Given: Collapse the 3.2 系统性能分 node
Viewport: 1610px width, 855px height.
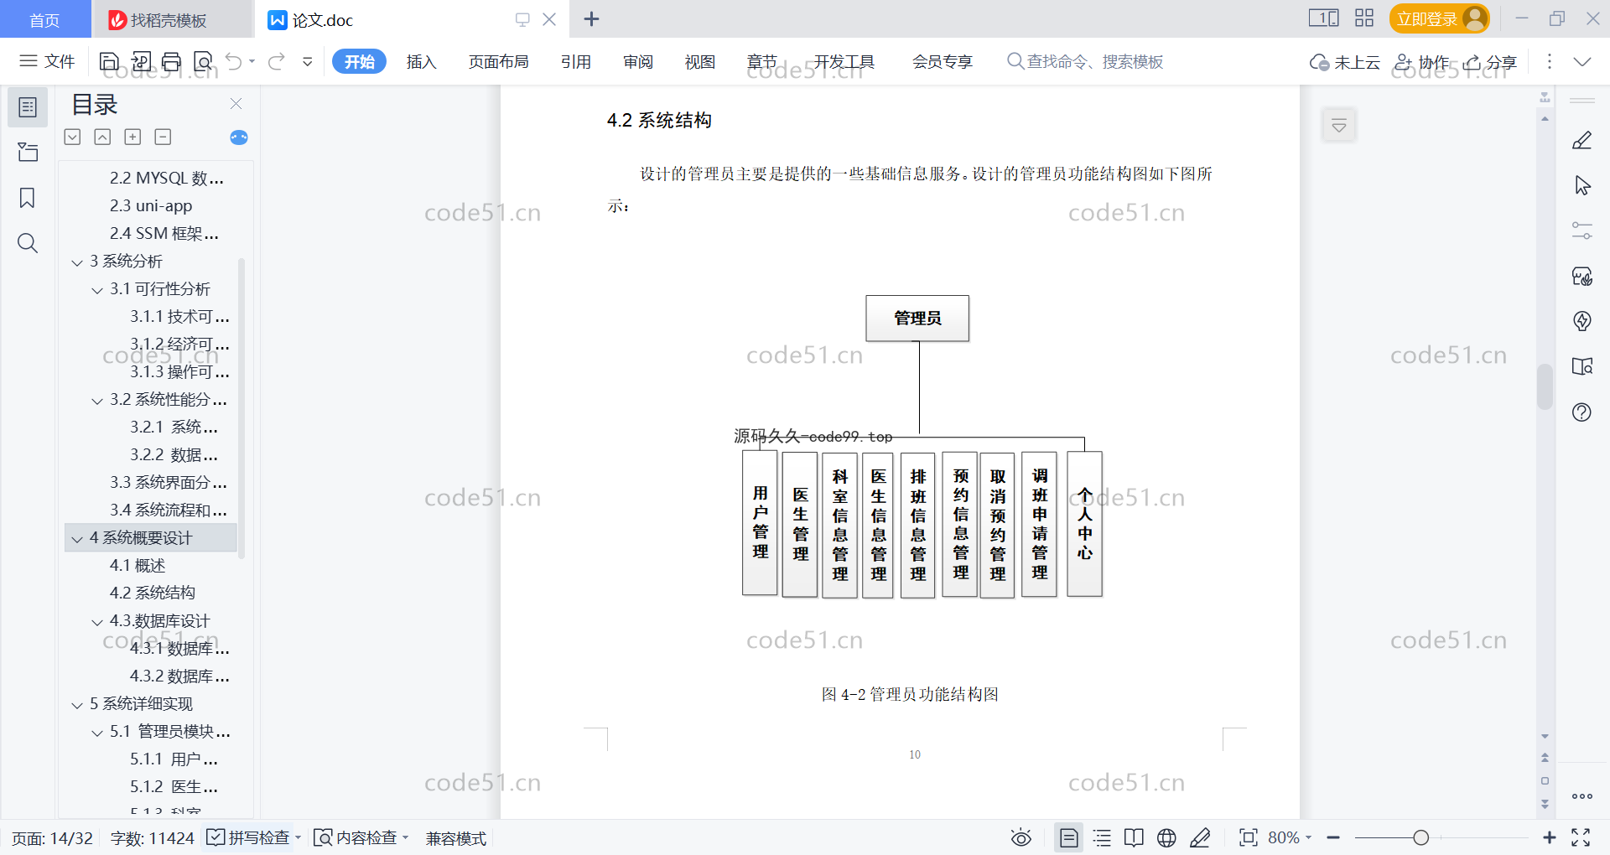Looking at the screenshot, I should click(x=97, y=401).
